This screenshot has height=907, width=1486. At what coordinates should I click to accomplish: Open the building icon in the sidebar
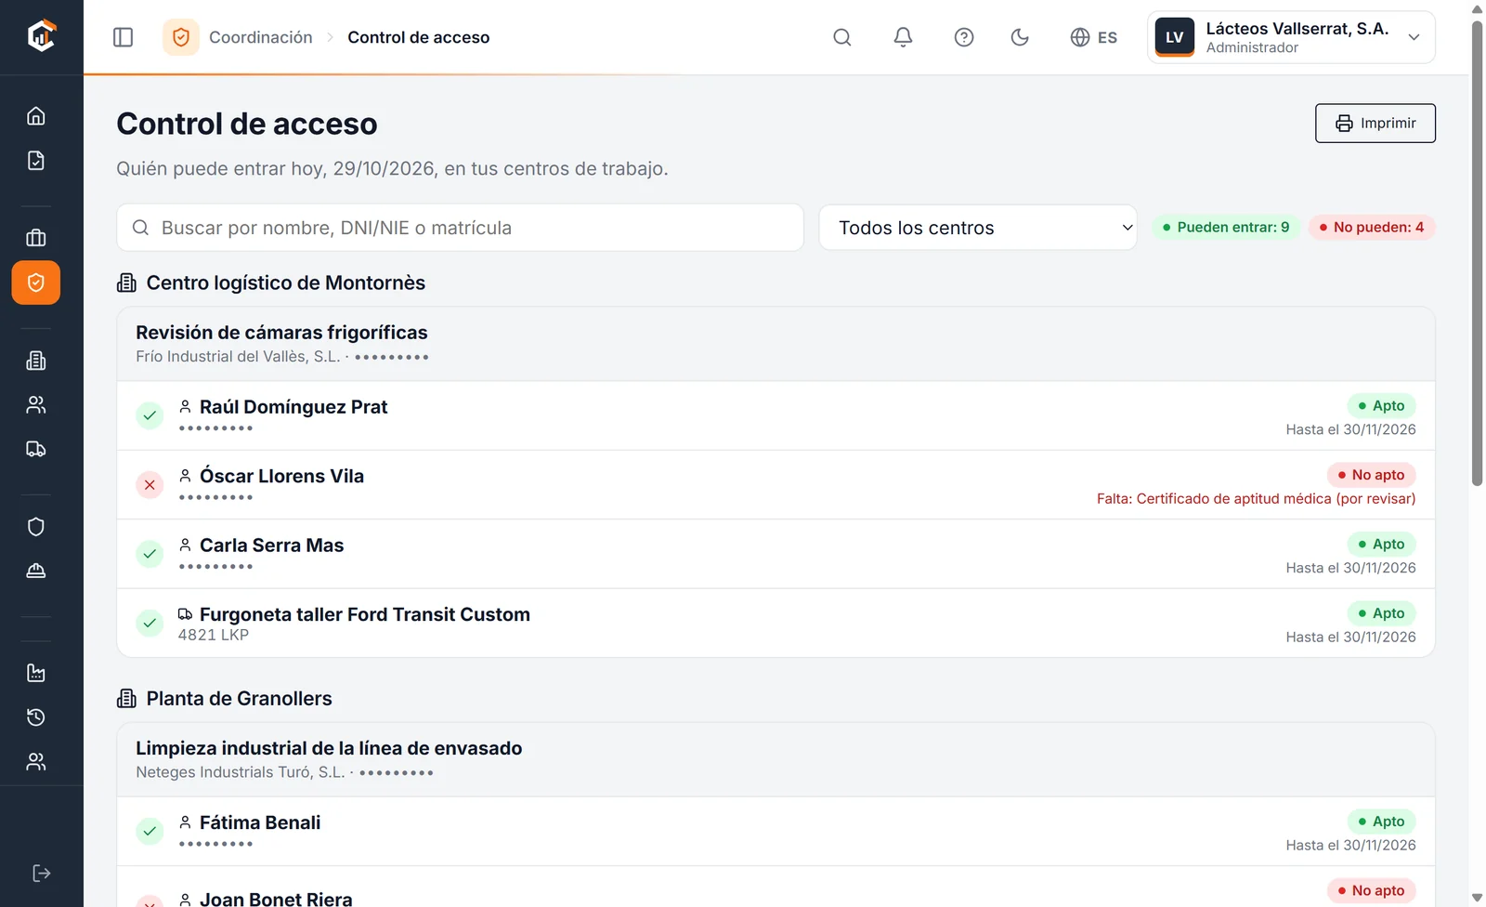pyautogui.click(x=36, y=361)
